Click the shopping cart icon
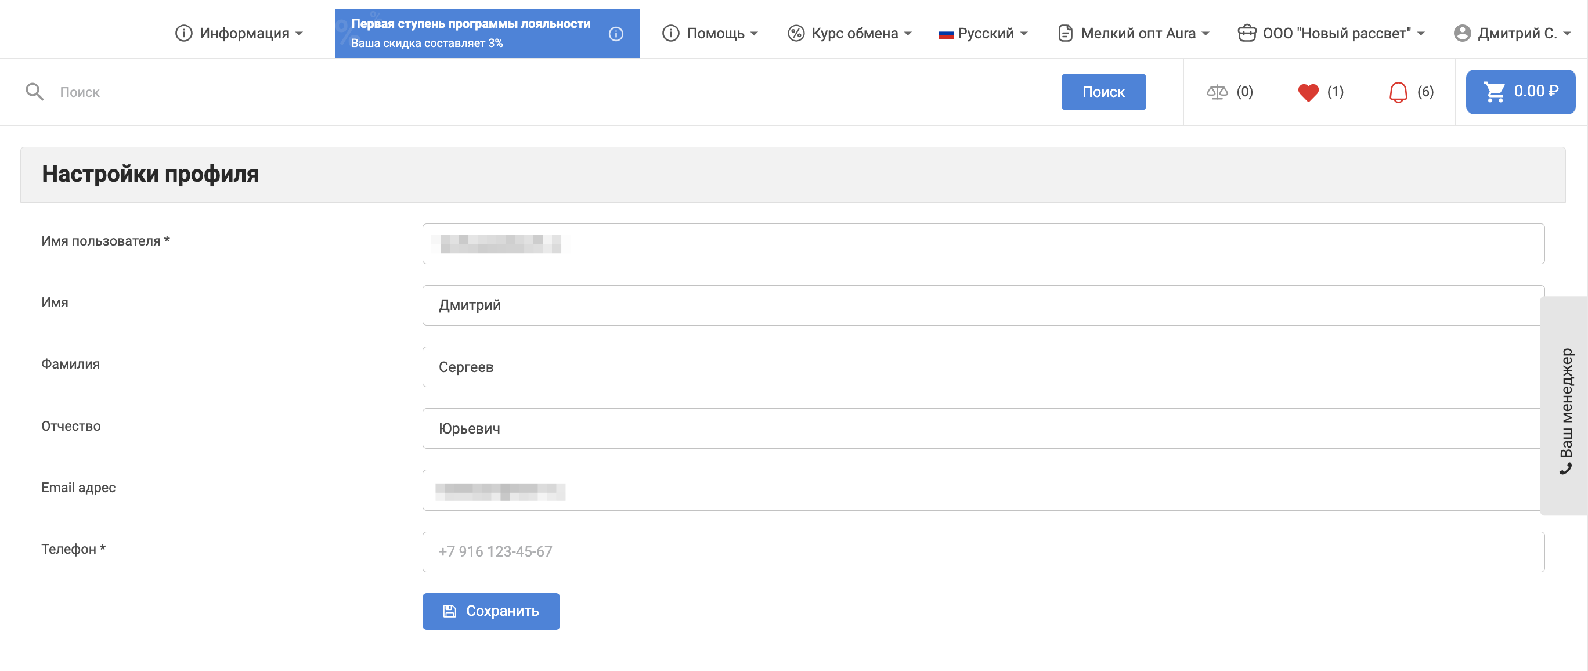The image size is (1588, 671). pyautogui.click(x=1495, y=92)
